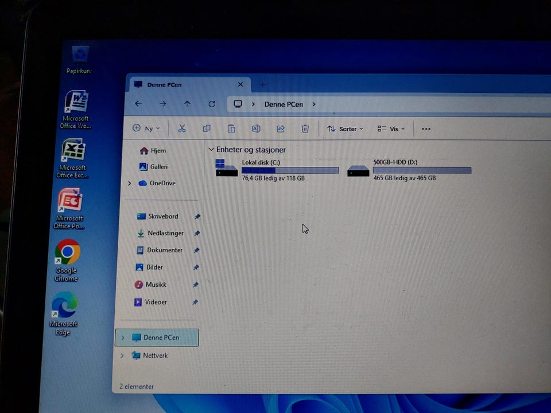The height and width of the screenshot is (413, 551).
Task: Open the Ny dropdown menu
Action: [x=146, y=128]
